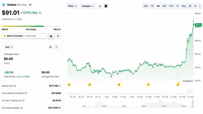Open price change info tooltip icon
203x114 pixels.
40,13
